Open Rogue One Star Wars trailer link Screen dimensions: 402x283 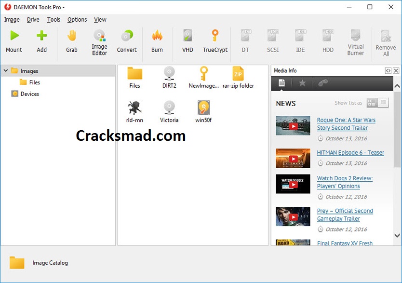pos(346,124)
